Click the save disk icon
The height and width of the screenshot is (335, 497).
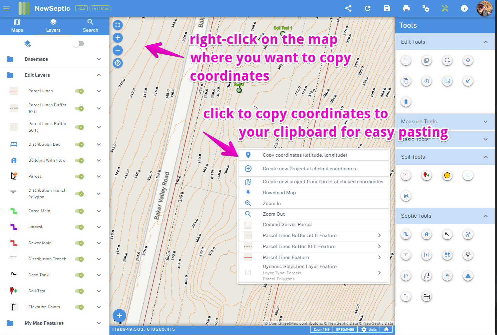tap(387, 8)
